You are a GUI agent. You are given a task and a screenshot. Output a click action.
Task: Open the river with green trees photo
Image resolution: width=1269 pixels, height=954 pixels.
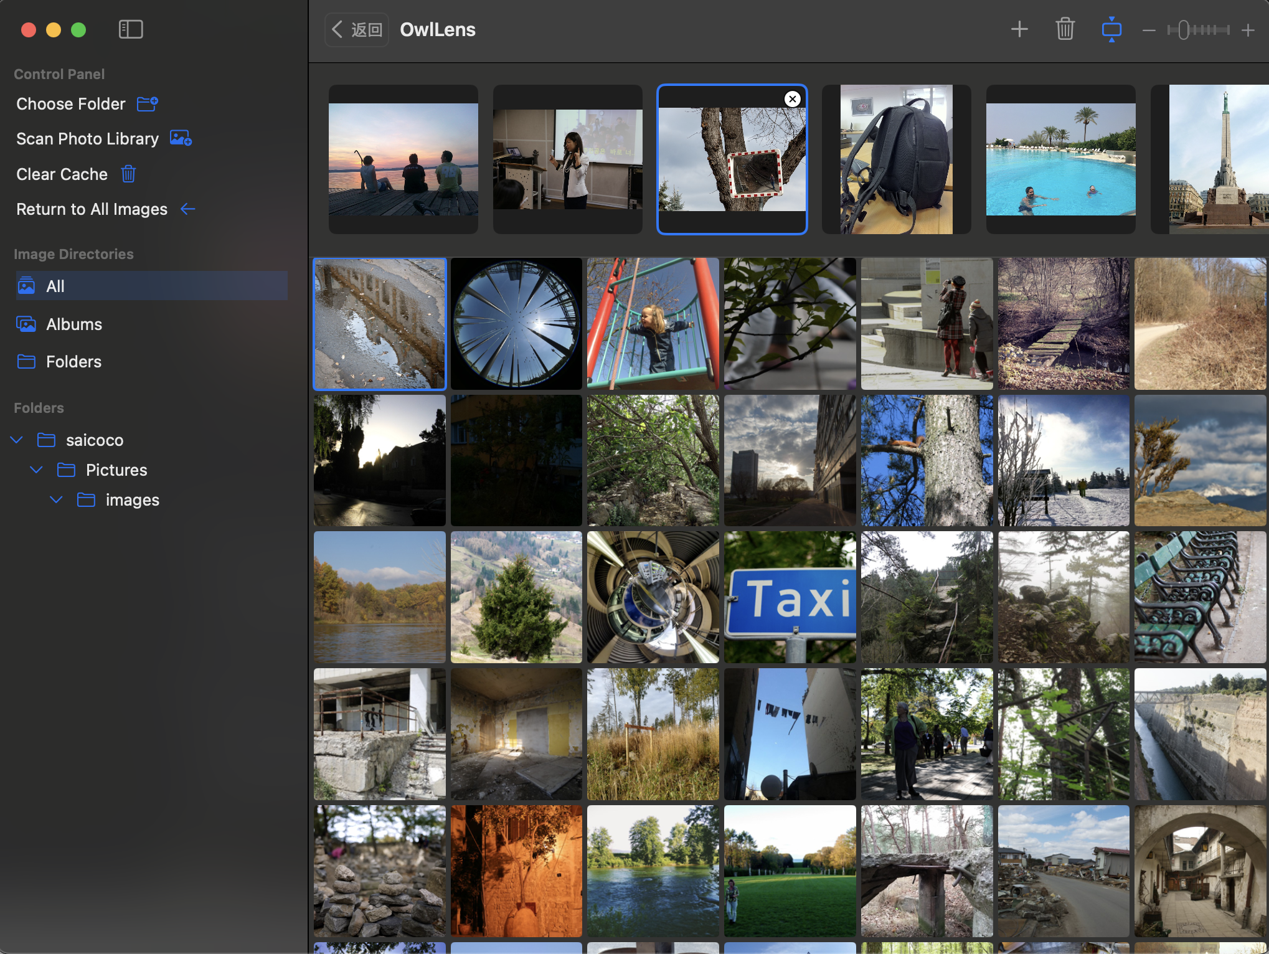click(653, 871)
